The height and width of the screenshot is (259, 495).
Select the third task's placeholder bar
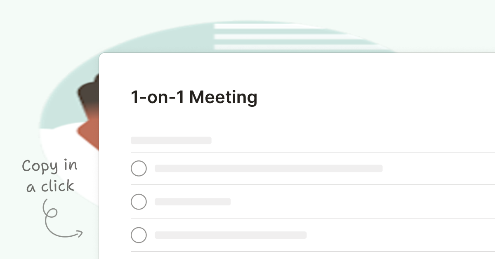coord(231,235)
